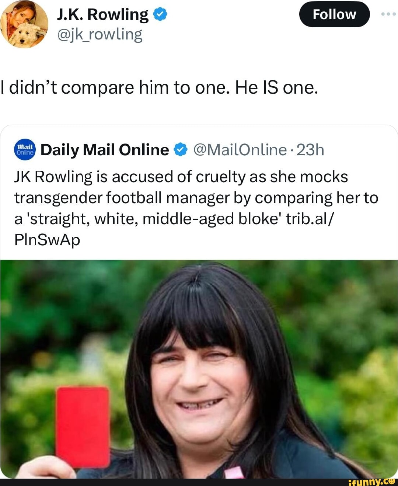398x486 pixels.
Task: Click the J.K. Rowling display name
Action: point(103,15)
